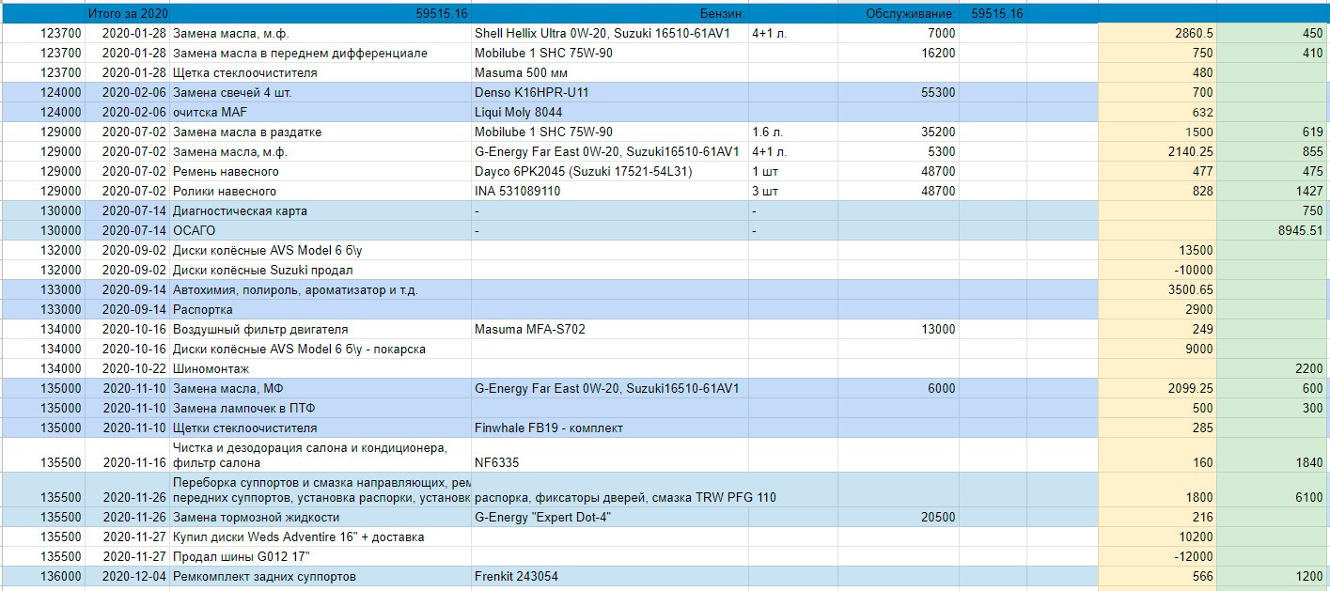Click the 'INA 531089110' cell
Viewport: 1330px width, 591px height.
pyautogui.click(x=609, y=192)
